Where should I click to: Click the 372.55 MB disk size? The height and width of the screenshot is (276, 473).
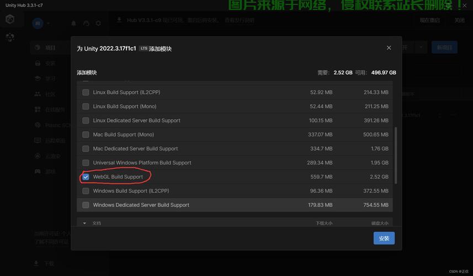pyautogui.click(x=376, y=191)
